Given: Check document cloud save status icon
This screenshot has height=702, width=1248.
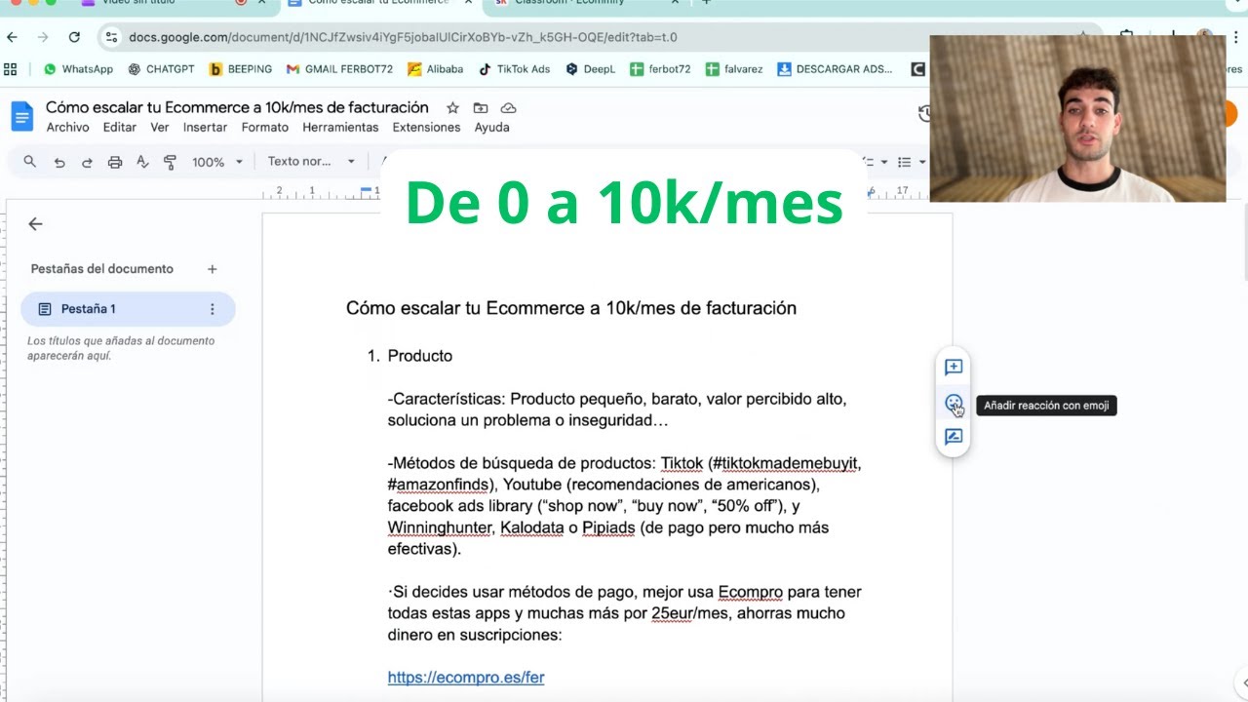Looking at the screenshot, I should [x=508, y=108].
